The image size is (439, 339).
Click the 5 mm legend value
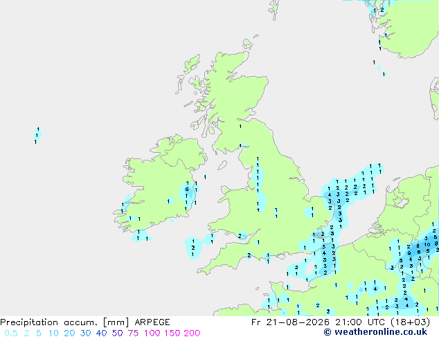click(x=39, y=333)
